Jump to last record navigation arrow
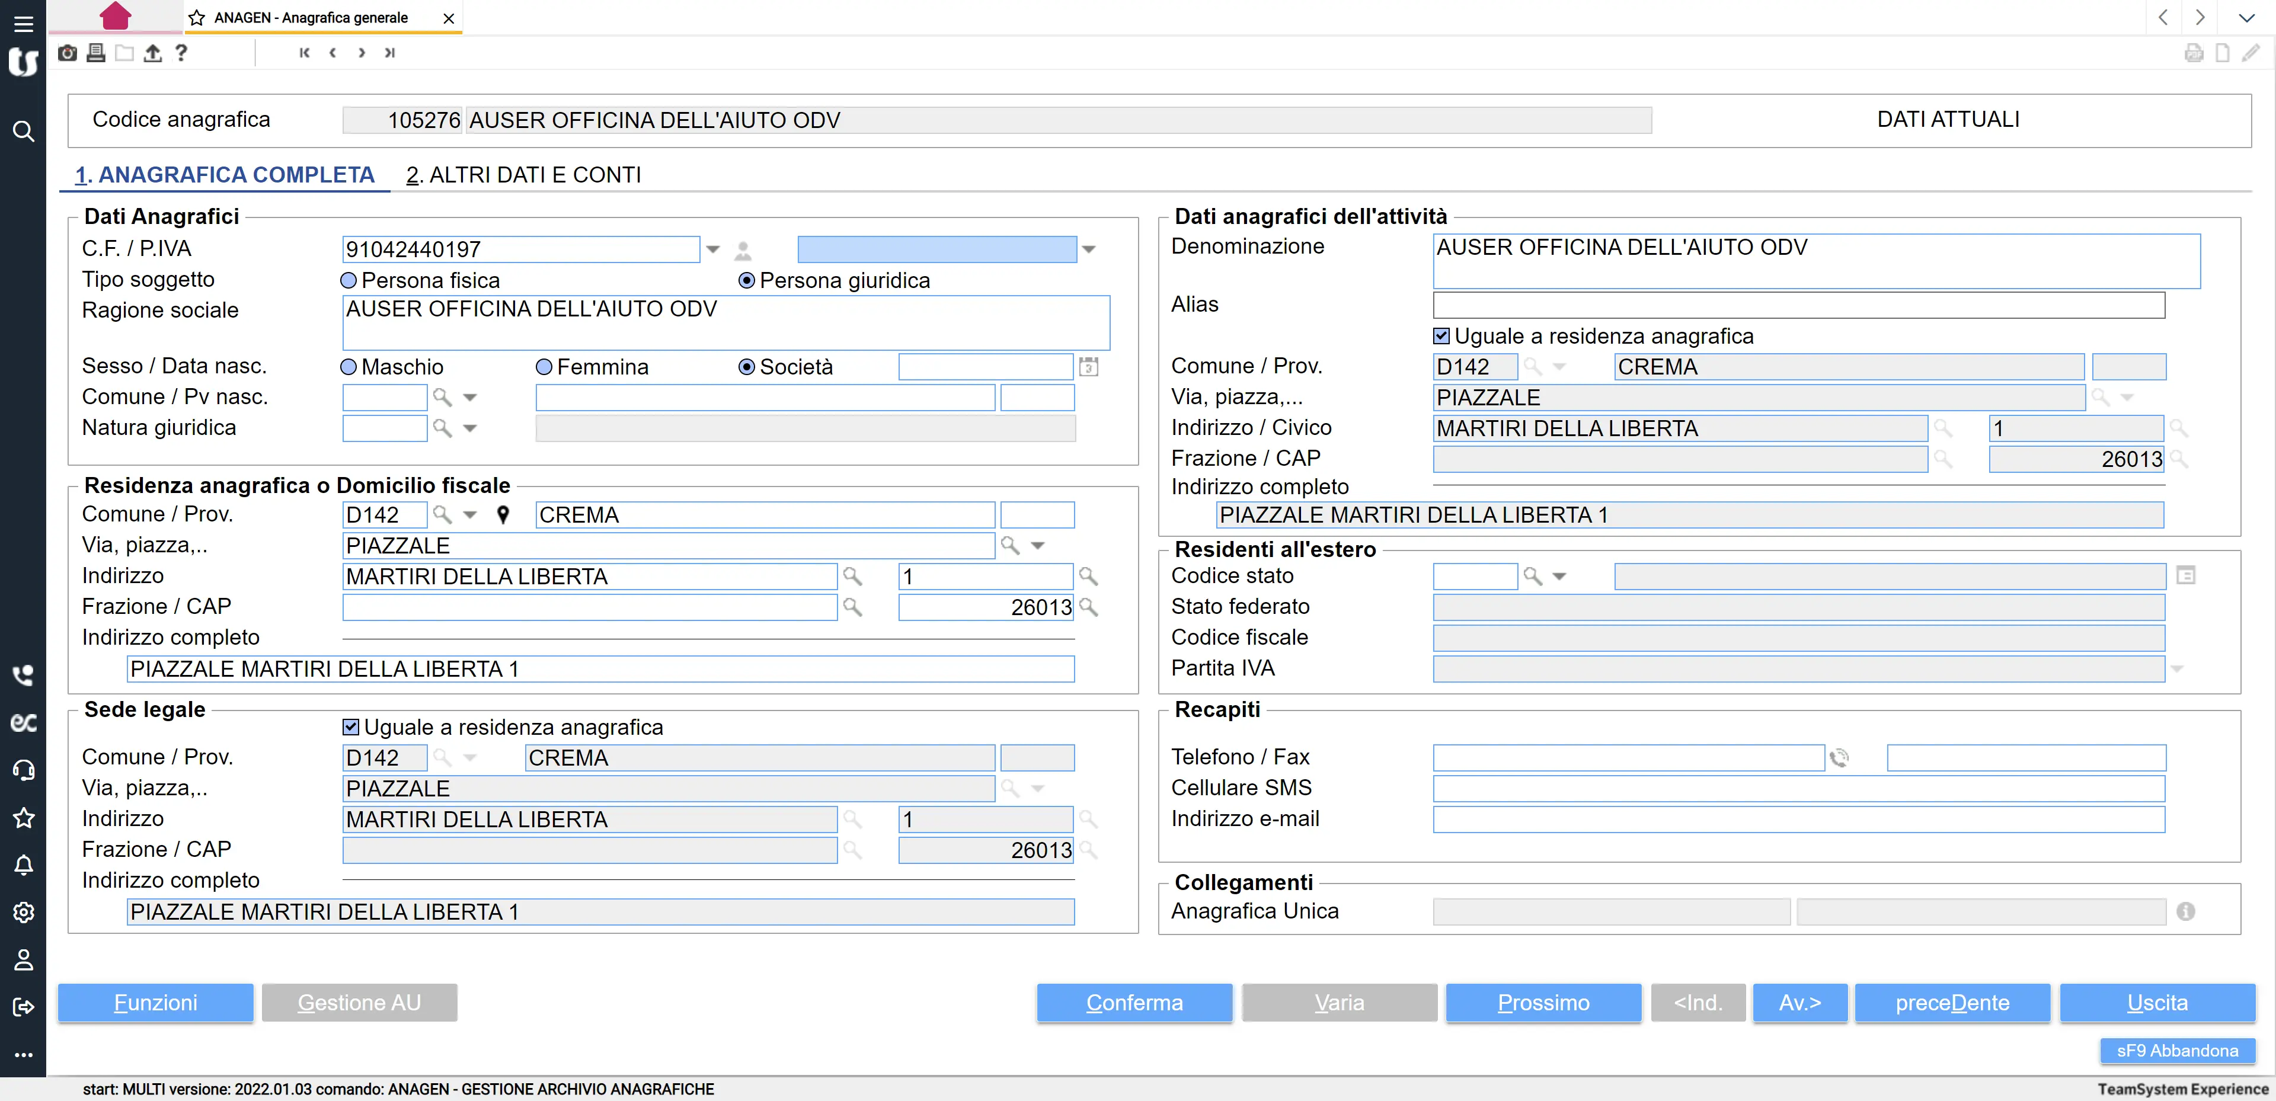Image resolution: width=2276 pixels, height=1101 pixels. click(389, 53)
